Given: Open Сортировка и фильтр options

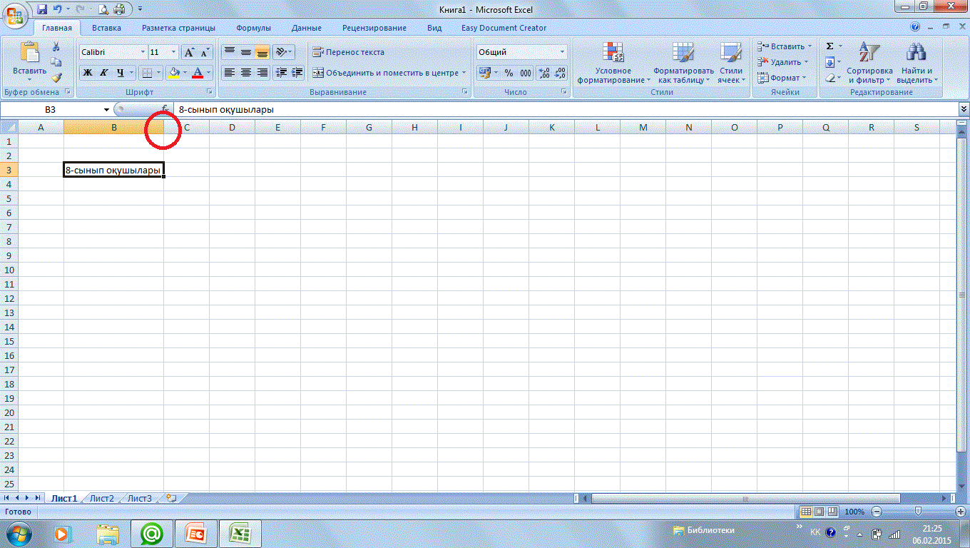Looking at the screenshot, I should (869, 63).
